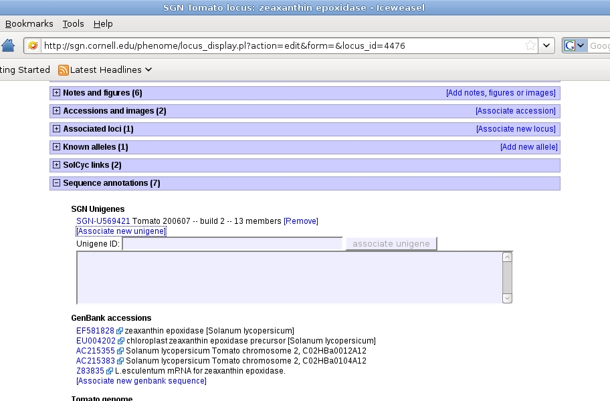This screenshot has width=610, height=401.
Task: Click external link icon next to EF581828
Action: click(120, 331)
